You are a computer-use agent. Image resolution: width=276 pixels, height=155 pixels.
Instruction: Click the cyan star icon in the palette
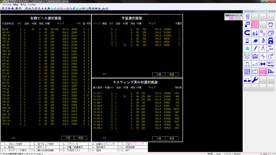pyautogui.click(x=247, y=49)
